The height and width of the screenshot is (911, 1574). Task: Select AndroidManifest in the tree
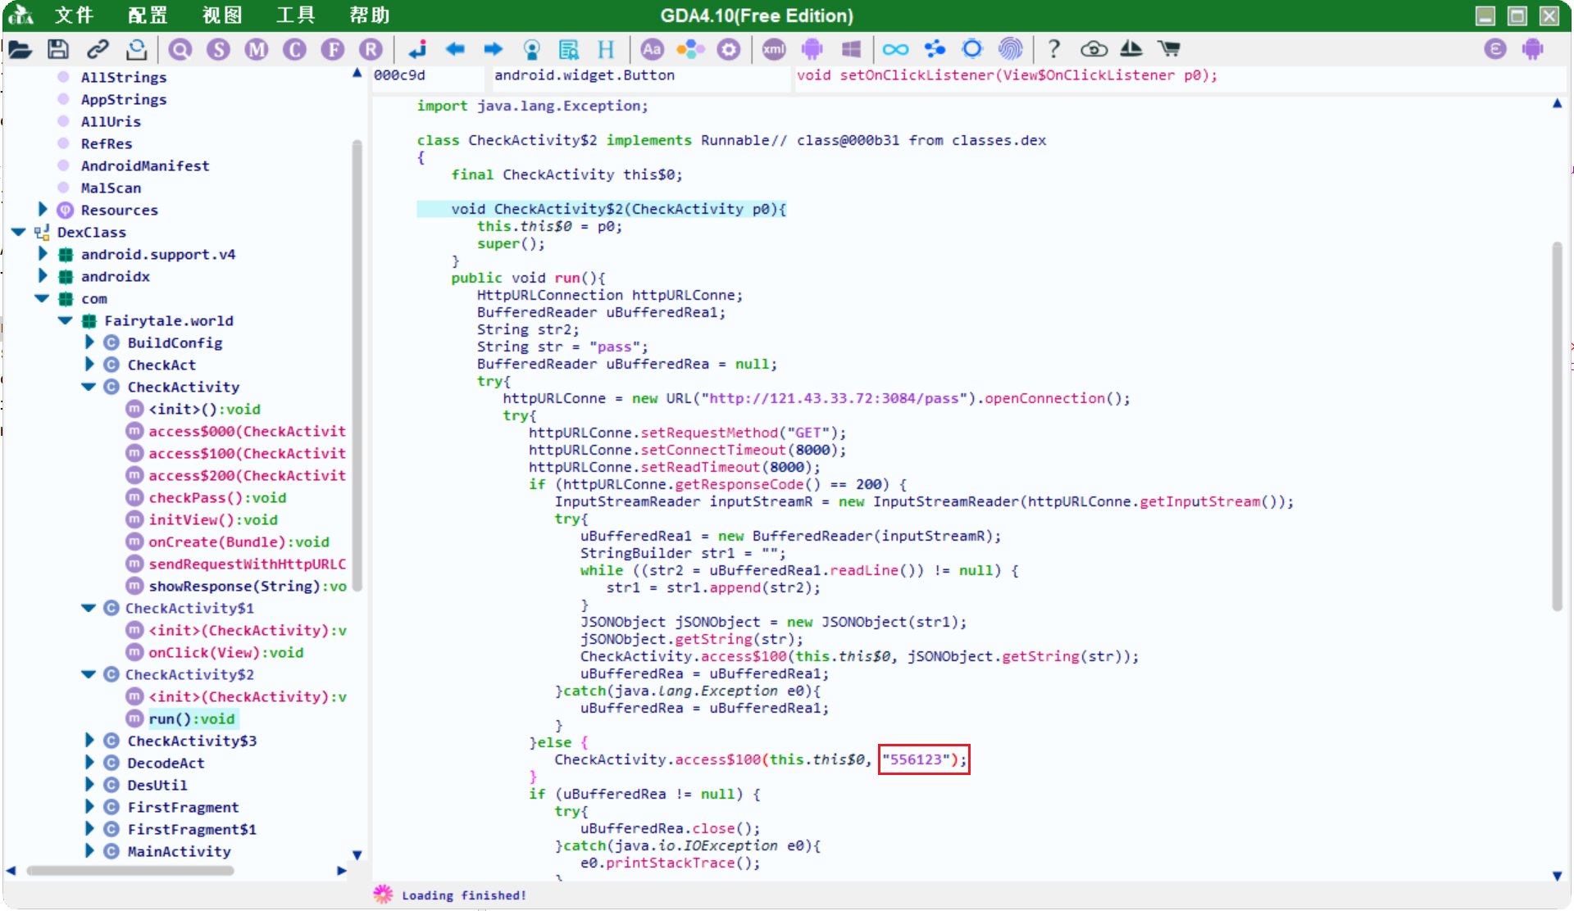(145, 165)
